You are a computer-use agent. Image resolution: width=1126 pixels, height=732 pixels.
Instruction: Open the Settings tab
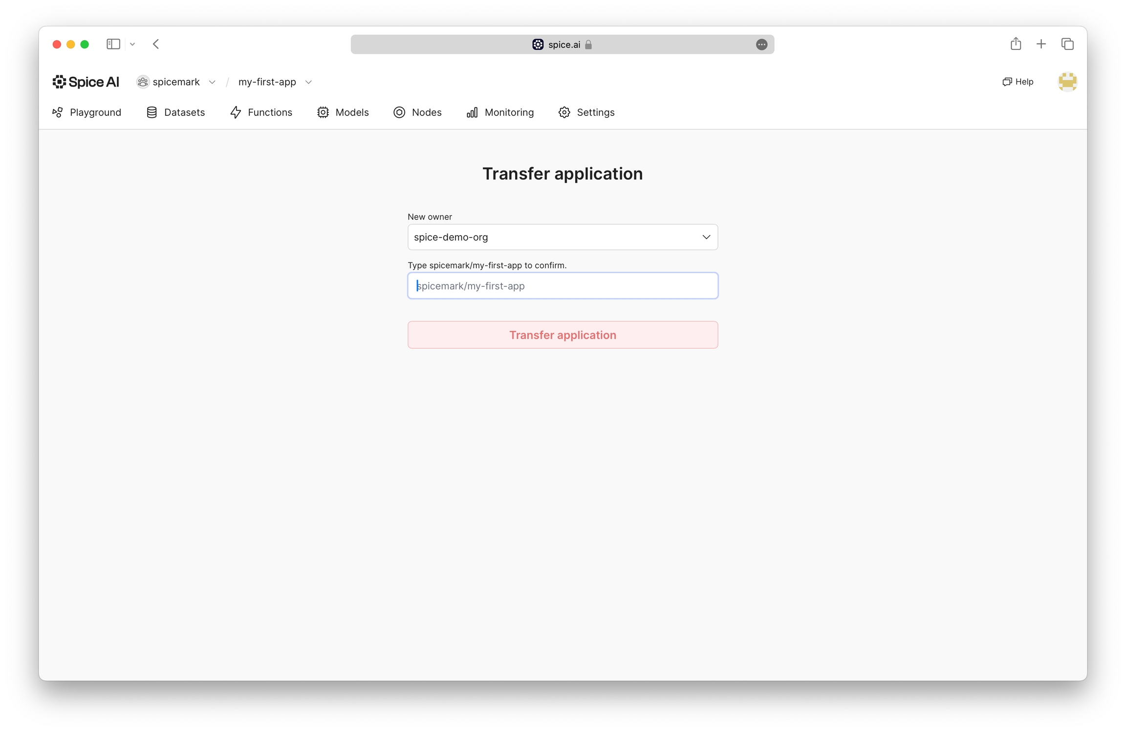pos(586,112)
